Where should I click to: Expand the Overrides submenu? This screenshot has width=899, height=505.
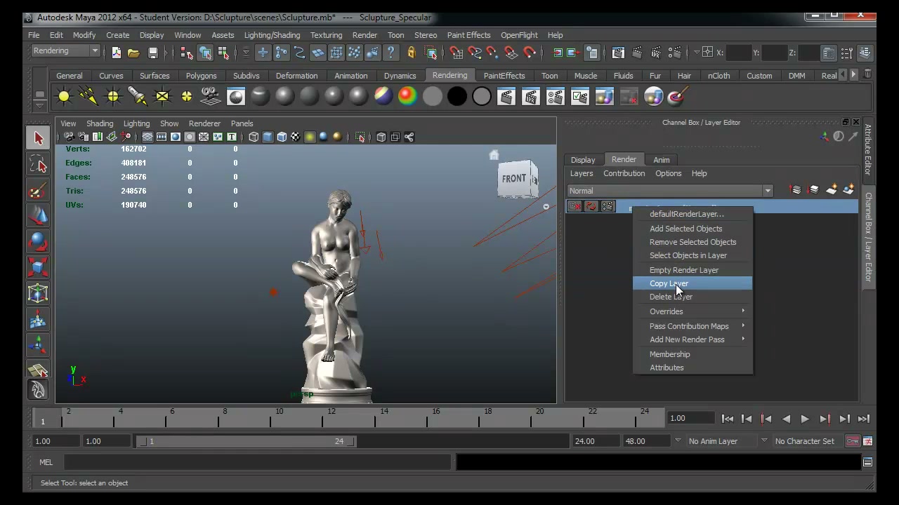(693, 311)
